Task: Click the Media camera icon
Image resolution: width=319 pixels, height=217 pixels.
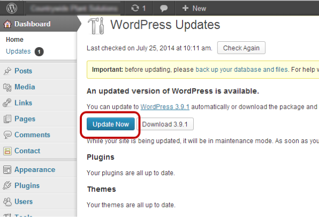Action: tap(7, 87)
